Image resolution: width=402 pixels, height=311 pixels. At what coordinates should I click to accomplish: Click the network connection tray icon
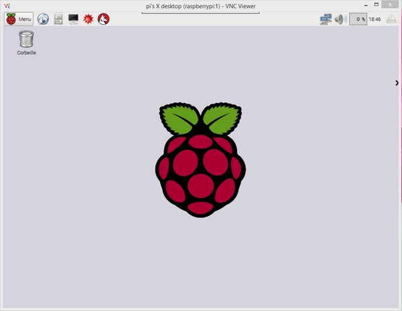[326, 19]
